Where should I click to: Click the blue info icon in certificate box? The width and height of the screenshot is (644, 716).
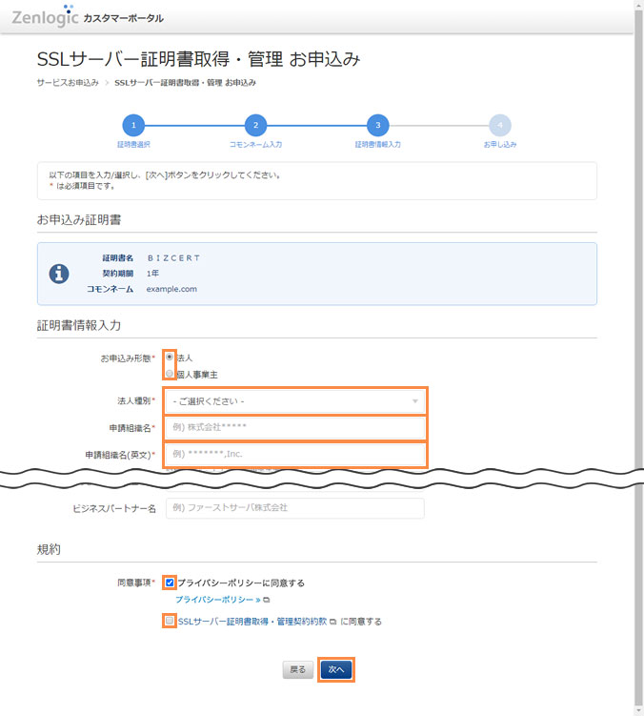coord(58,274)
